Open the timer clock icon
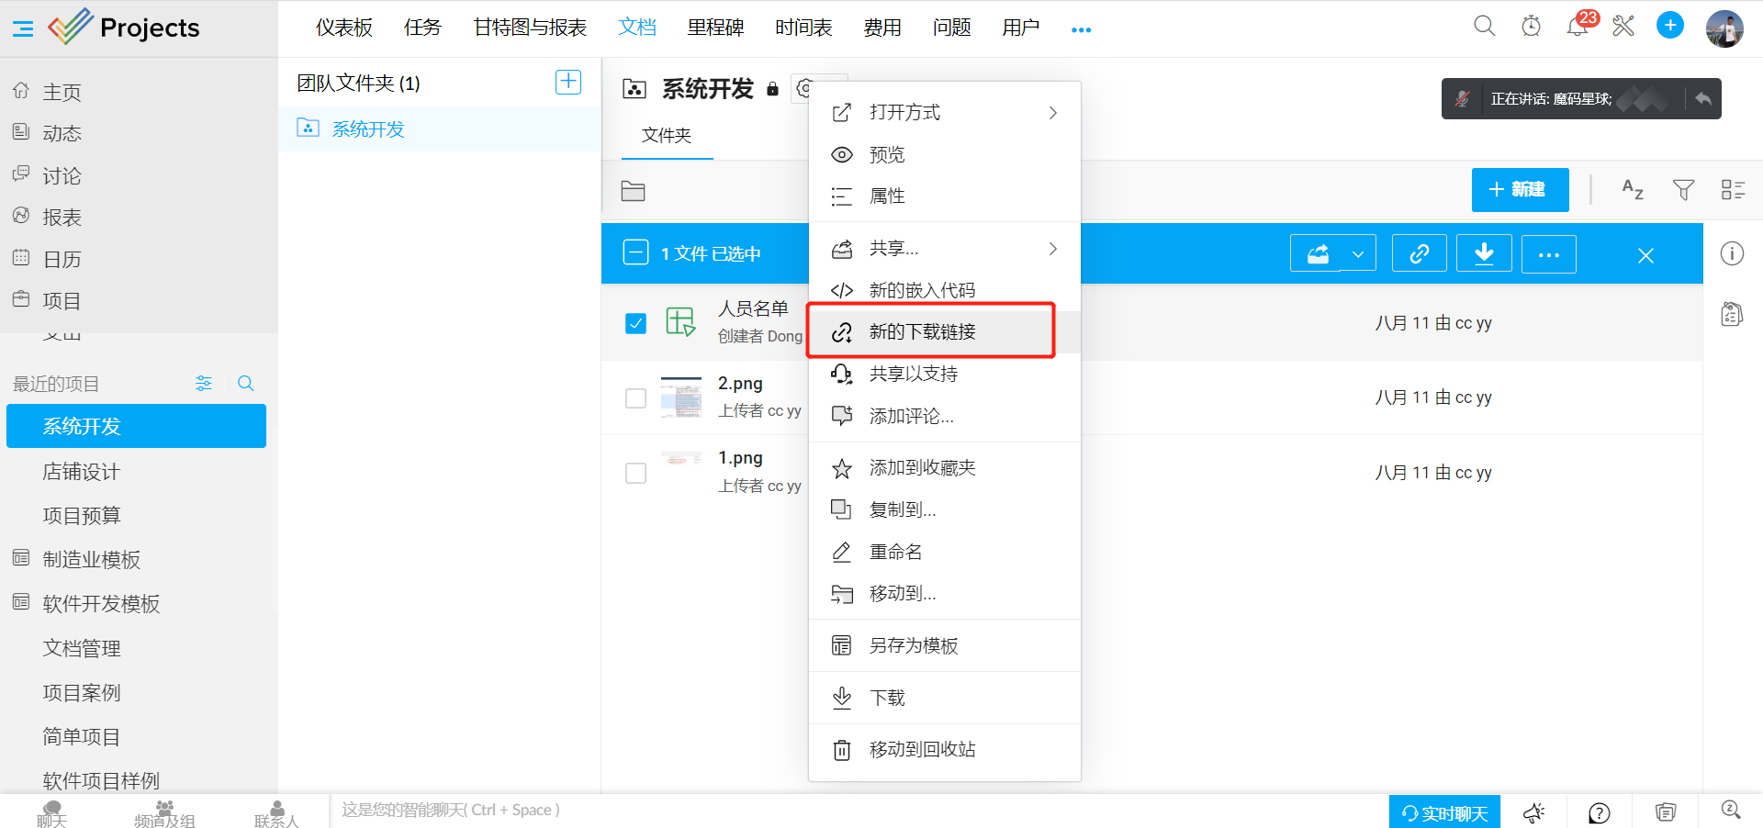Viewport: 1763px width, 828px height. tap(1531, 27)
